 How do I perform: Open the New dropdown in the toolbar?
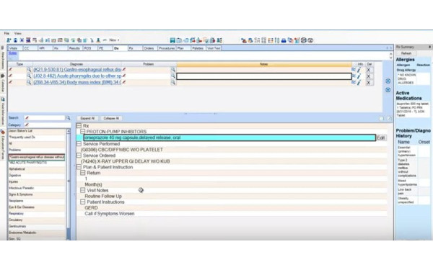point(114,40)
